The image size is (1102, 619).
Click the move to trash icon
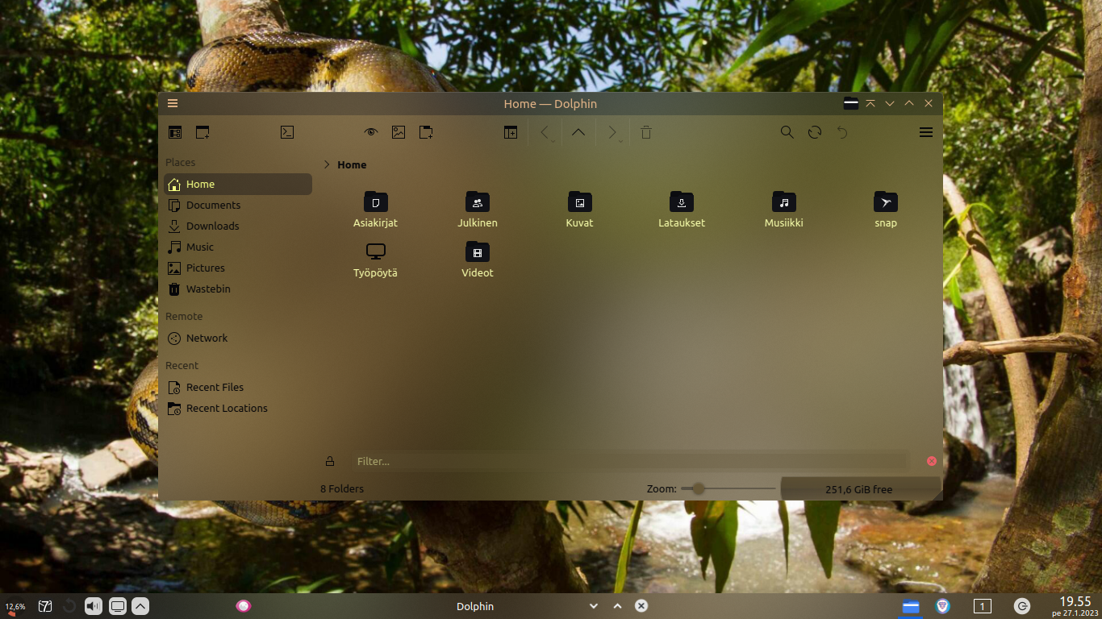(x=646, y=132)
